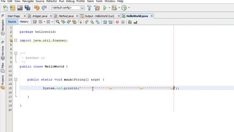Click the Toggle Bookmark icon

[x=98, y=22]
